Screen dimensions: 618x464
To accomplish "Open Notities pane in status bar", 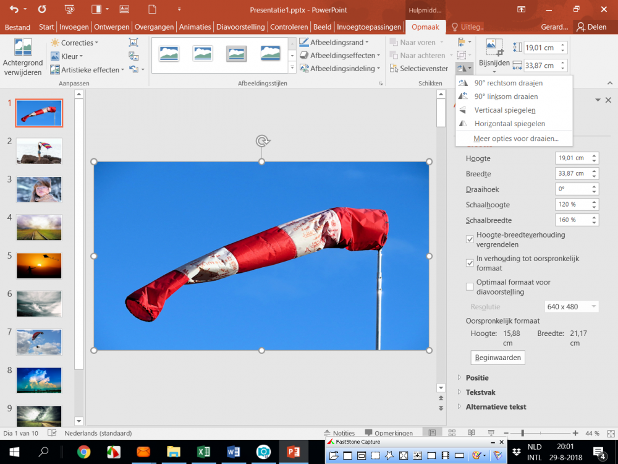I will coord(339,433).
